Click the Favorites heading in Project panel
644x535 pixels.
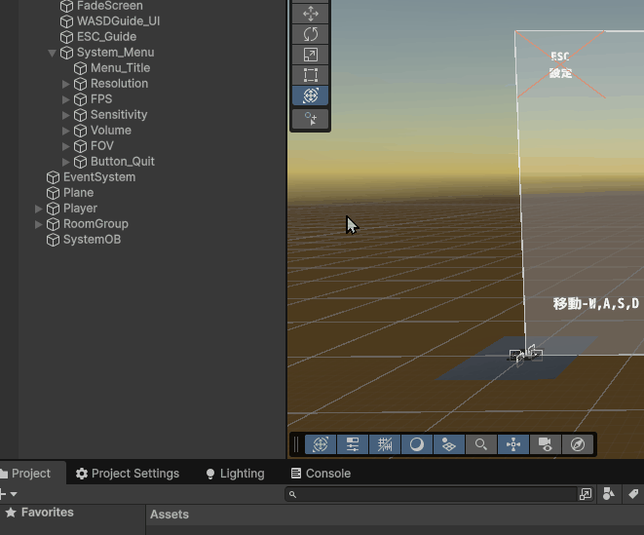(x=47, y=513)
